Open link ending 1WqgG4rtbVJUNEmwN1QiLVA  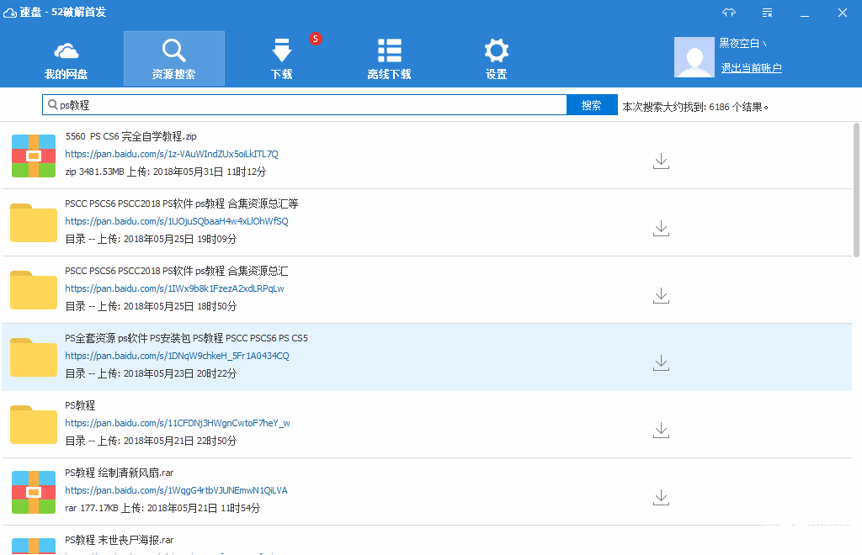click(x=176, y=490)
